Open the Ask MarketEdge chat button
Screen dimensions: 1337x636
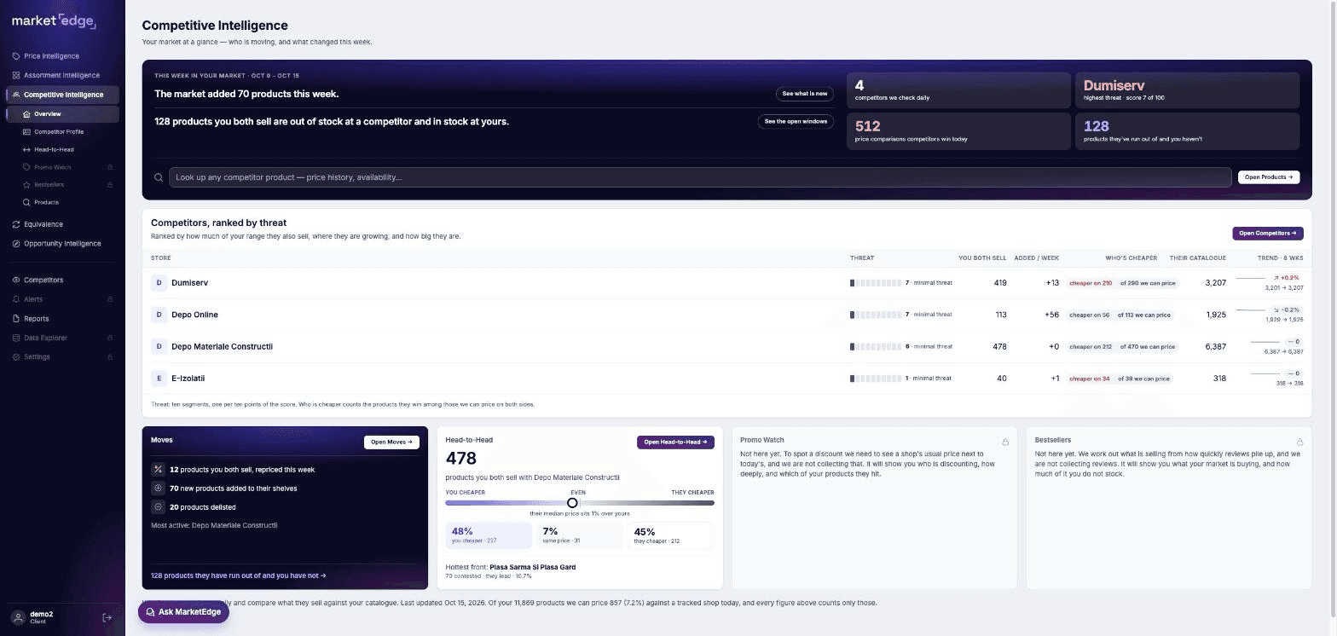pyautogui.click(x=183, y=612)
